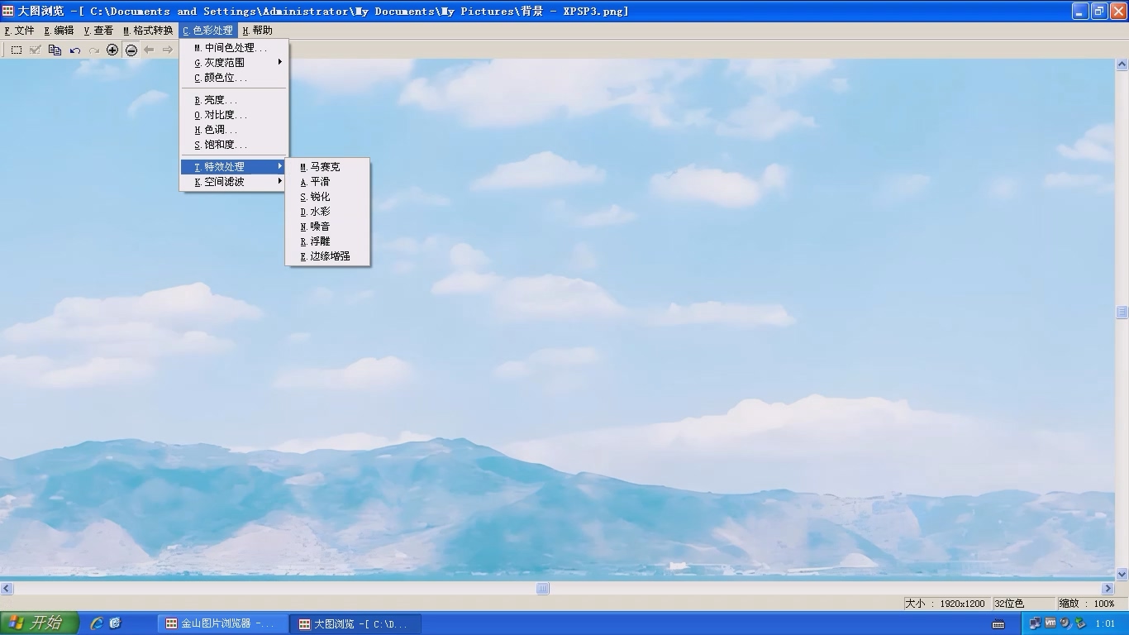Minimize the 大图浏览 window
The height and width of the screenshot is (635, 1129).
[1080, 11]
